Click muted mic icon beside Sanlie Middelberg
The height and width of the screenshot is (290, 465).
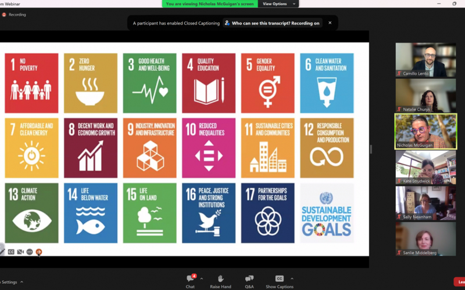pos(399,252)
